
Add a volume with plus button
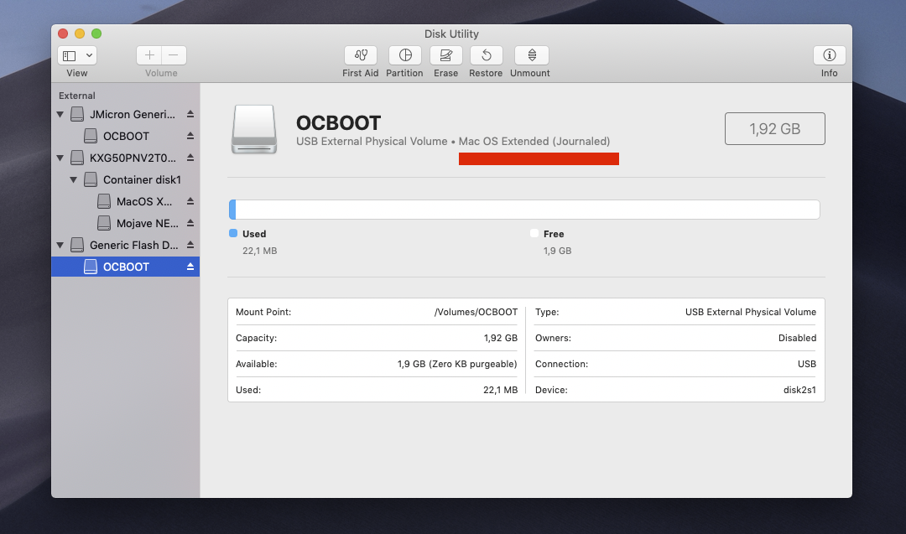click(x=149, y=55)
